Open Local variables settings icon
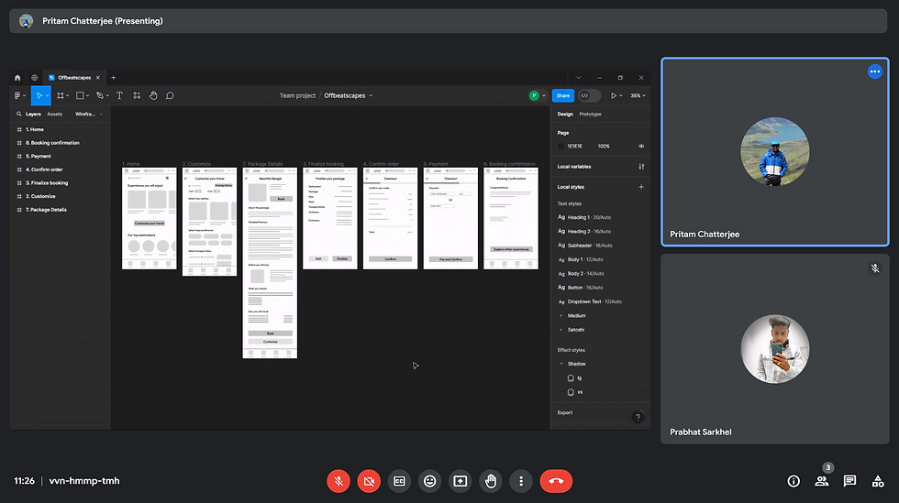 click(x=641, y=167)
